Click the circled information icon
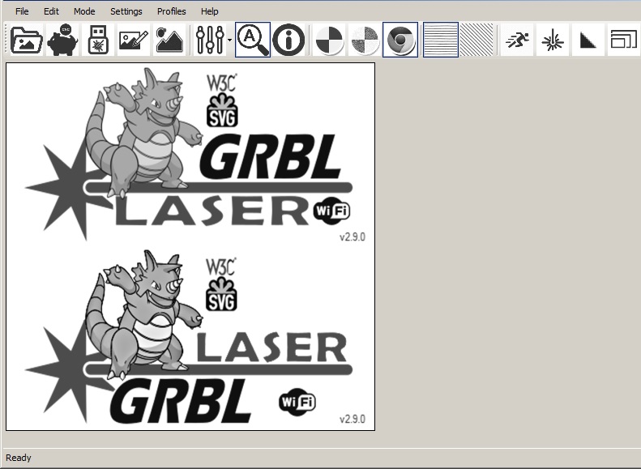The width and height of the screenshot is (641, 469). pyautogui.click(x=288, y=40)
